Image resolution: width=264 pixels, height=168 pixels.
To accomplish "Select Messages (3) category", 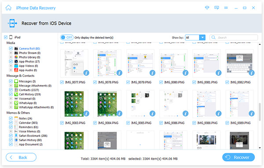I will click(x=27, y=81).
